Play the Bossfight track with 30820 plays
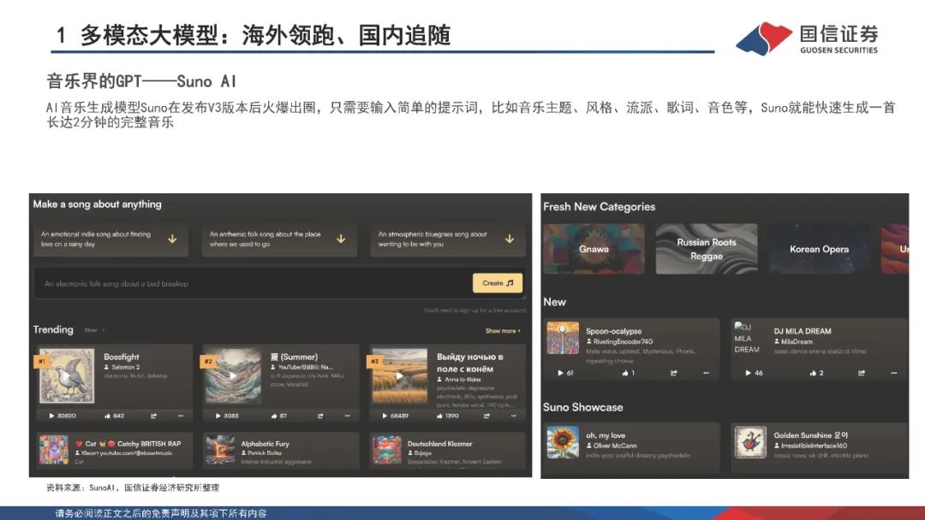This screenshot has height=520, width=925. [52, 416]
